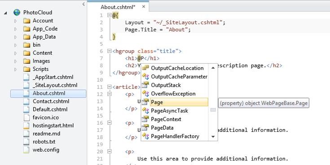Pick PageAsyncTask completion entry

point(169,111)
